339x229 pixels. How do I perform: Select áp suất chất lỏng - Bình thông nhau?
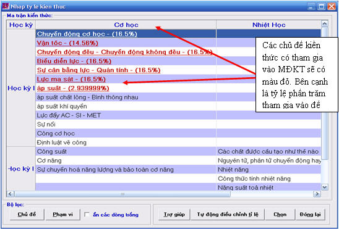(x=126, y=98)
